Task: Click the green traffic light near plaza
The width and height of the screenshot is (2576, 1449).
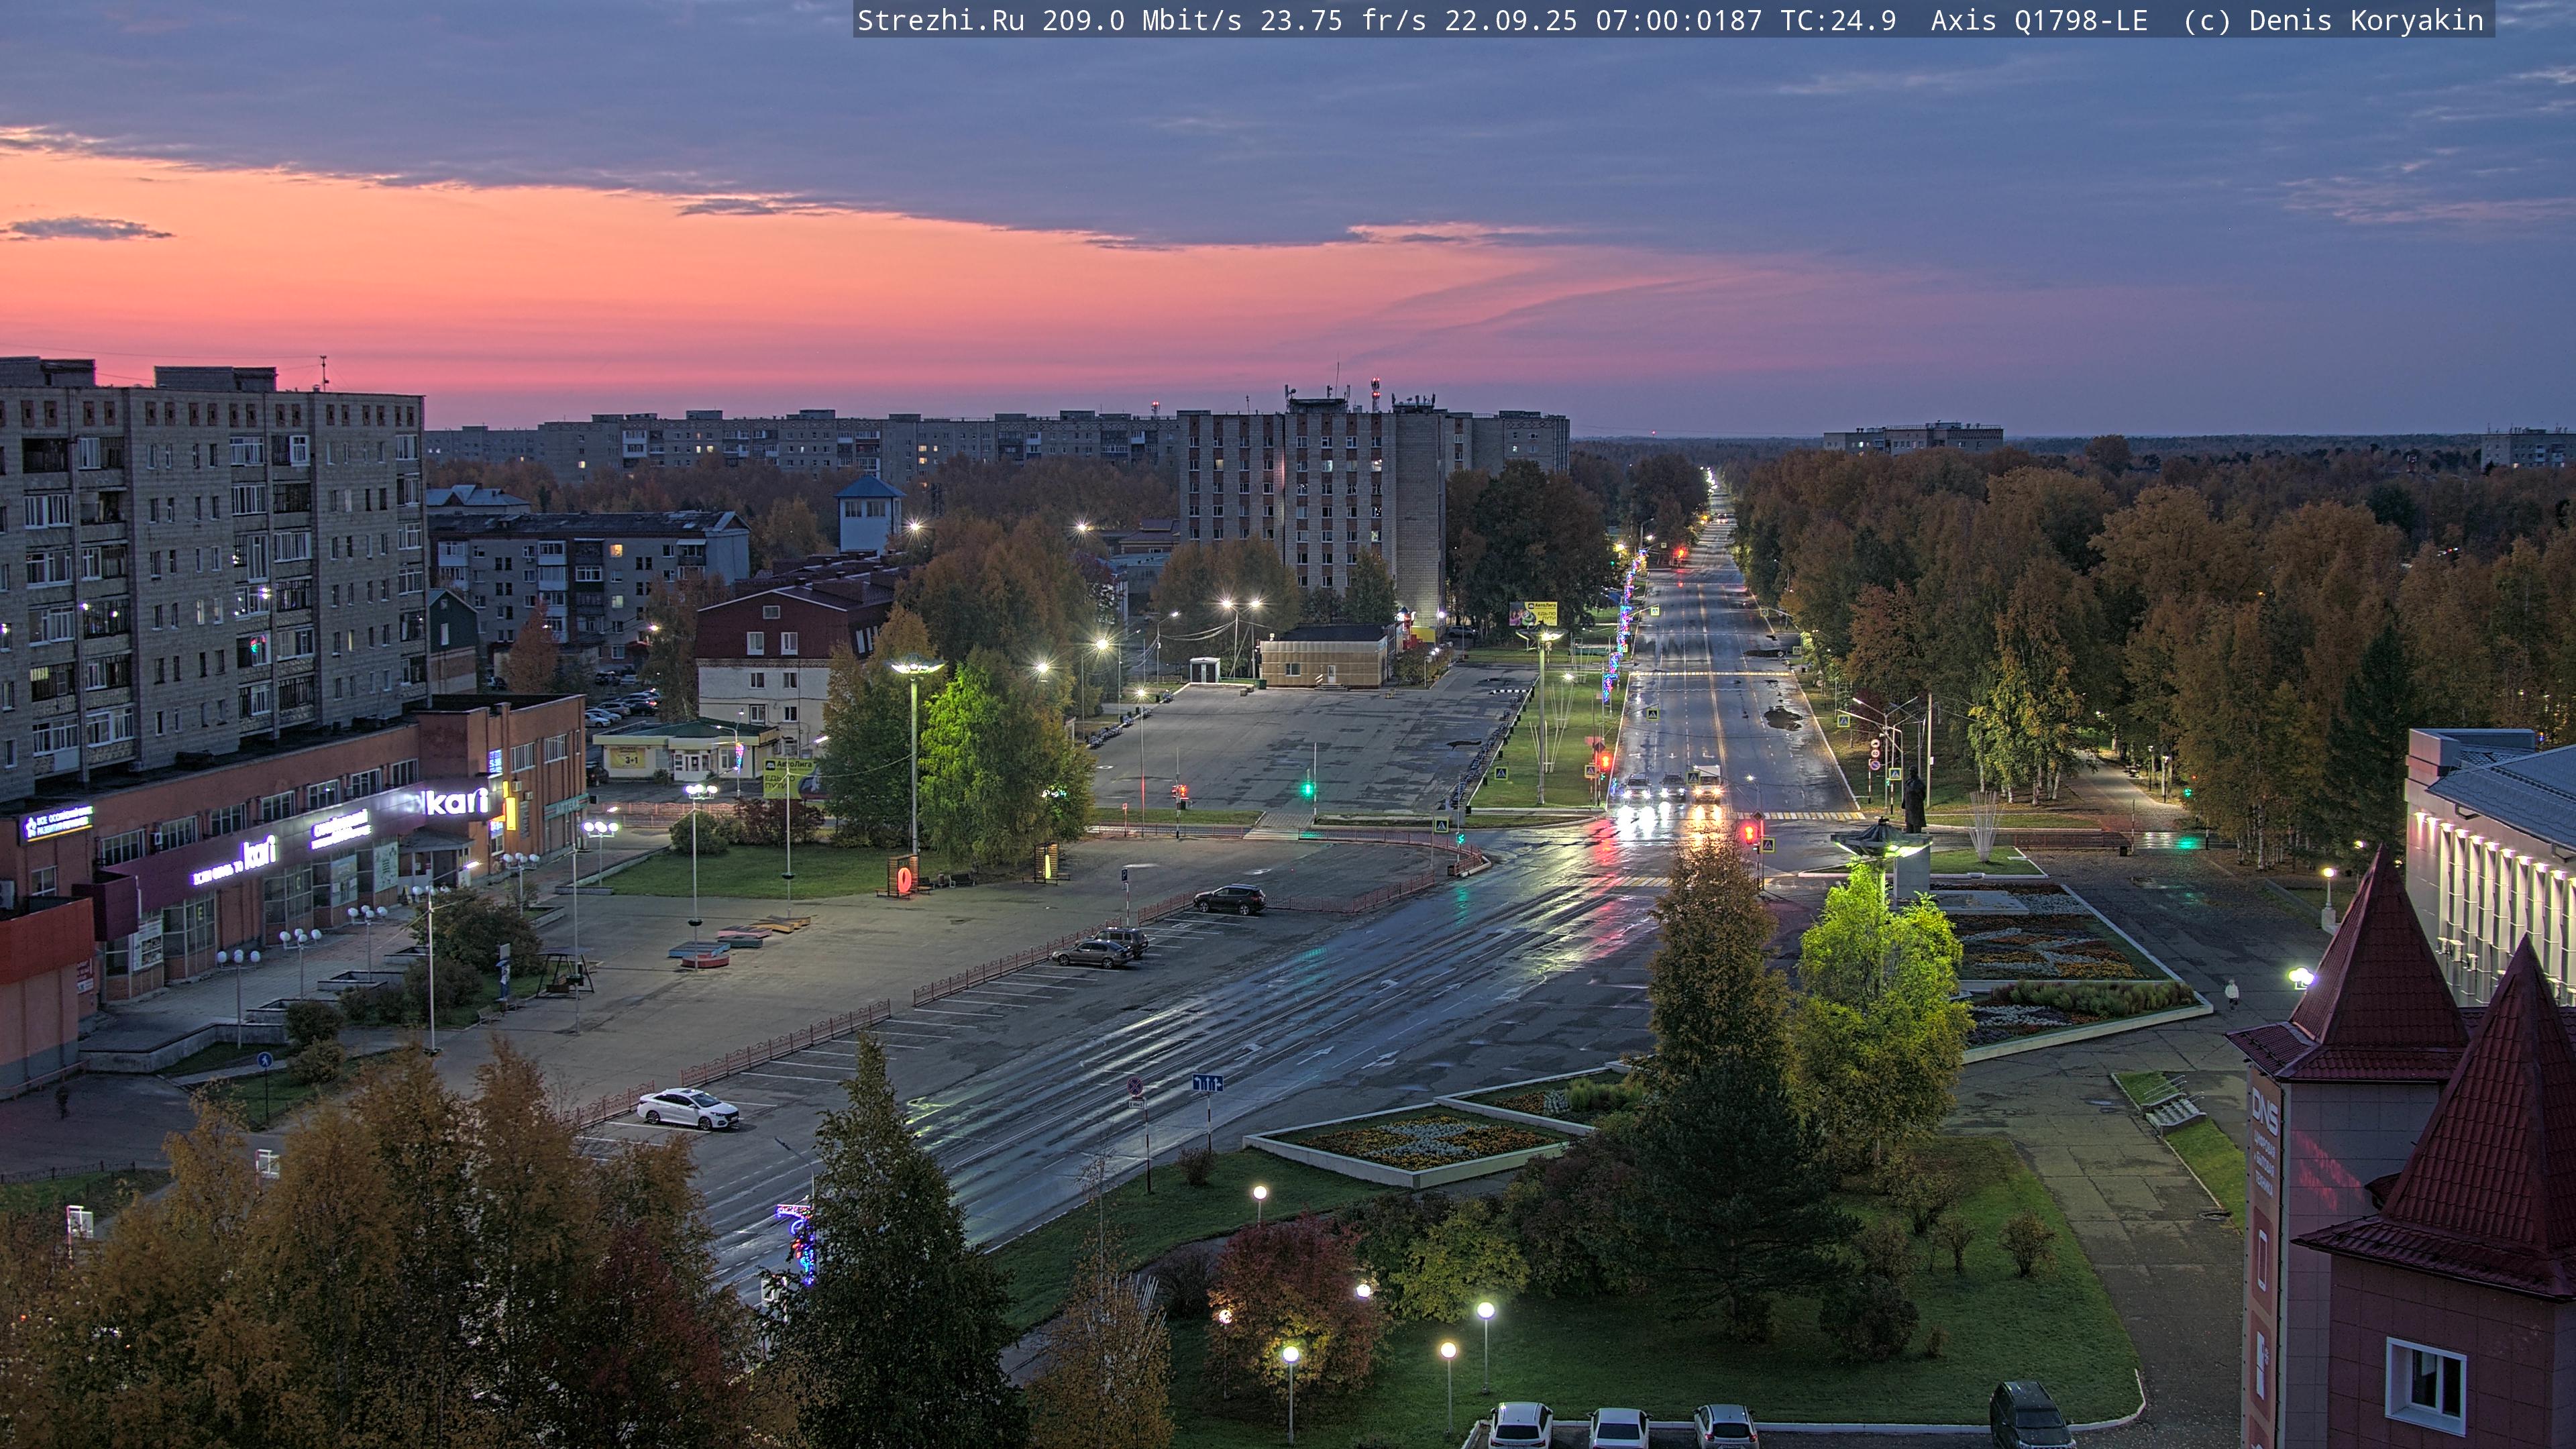Action: tap(1307, 789)
